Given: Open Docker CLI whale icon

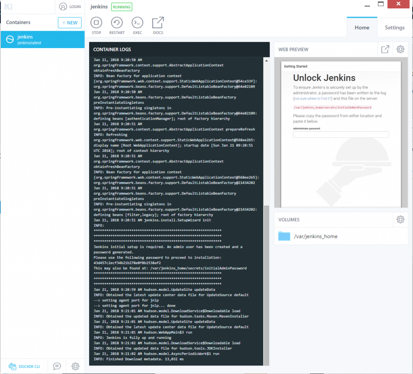Looking at the screenshot, I should pyautogui.click(x=13, y=366).
